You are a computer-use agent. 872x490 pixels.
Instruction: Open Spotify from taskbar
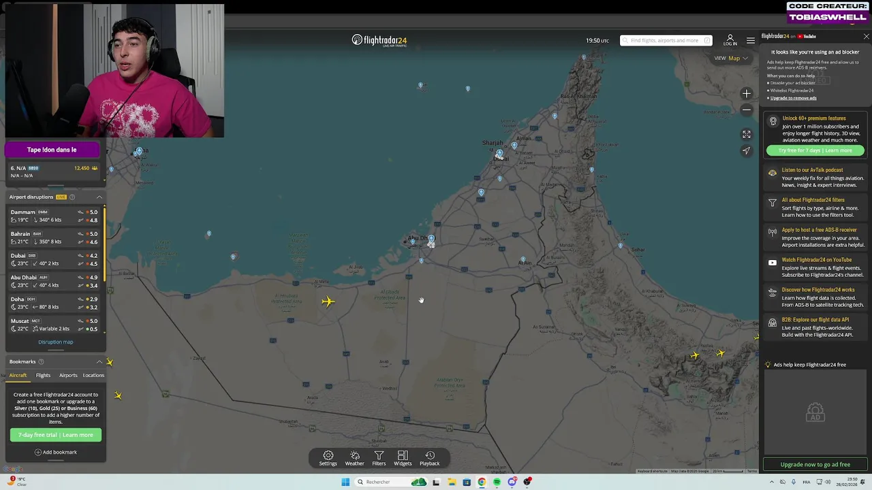click(497, 482)
